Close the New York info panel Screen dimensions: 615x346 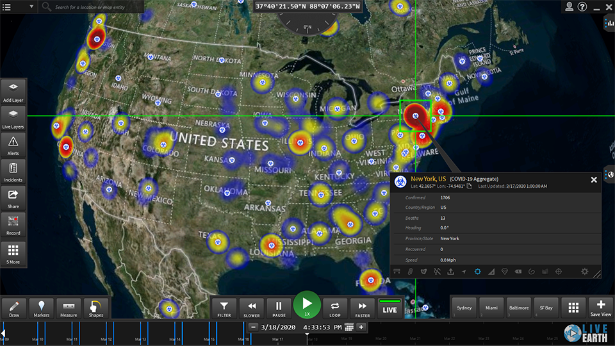click(594, 179)
